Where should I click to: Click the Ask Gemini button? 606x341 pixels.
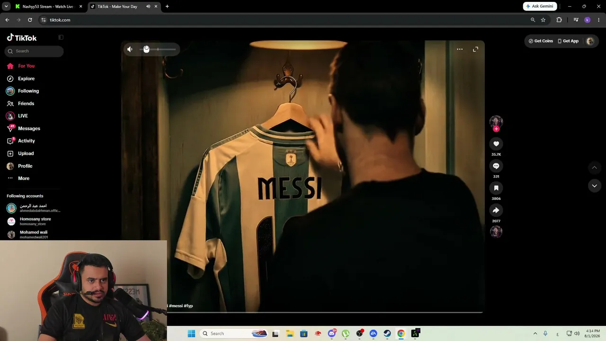click(x=540, y=7)
